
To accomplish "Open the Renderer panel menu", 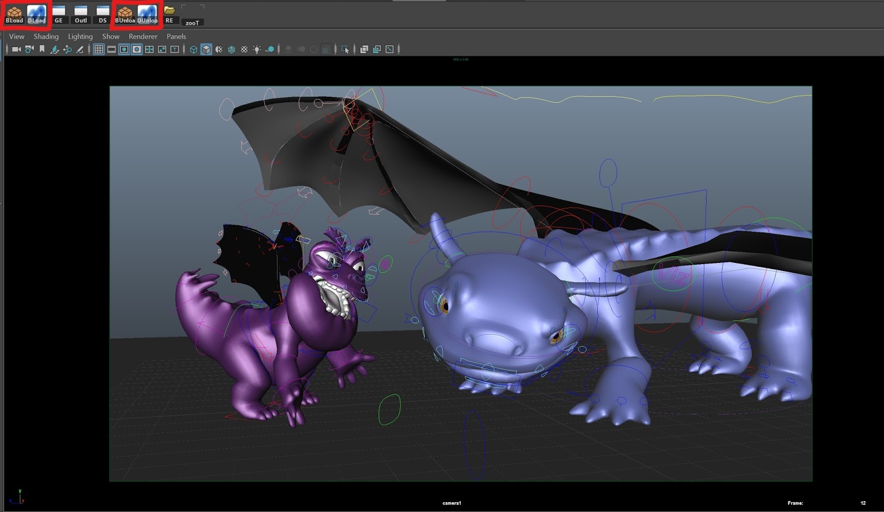I will pyautogui.click(x=143, y=36).
